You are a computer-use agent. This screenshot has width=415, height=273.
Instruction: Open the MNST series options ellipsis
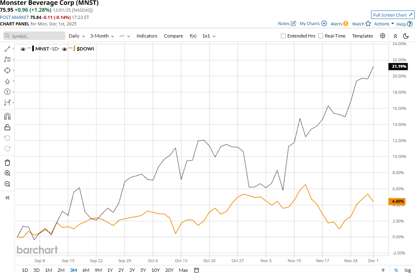click(29, 48)
